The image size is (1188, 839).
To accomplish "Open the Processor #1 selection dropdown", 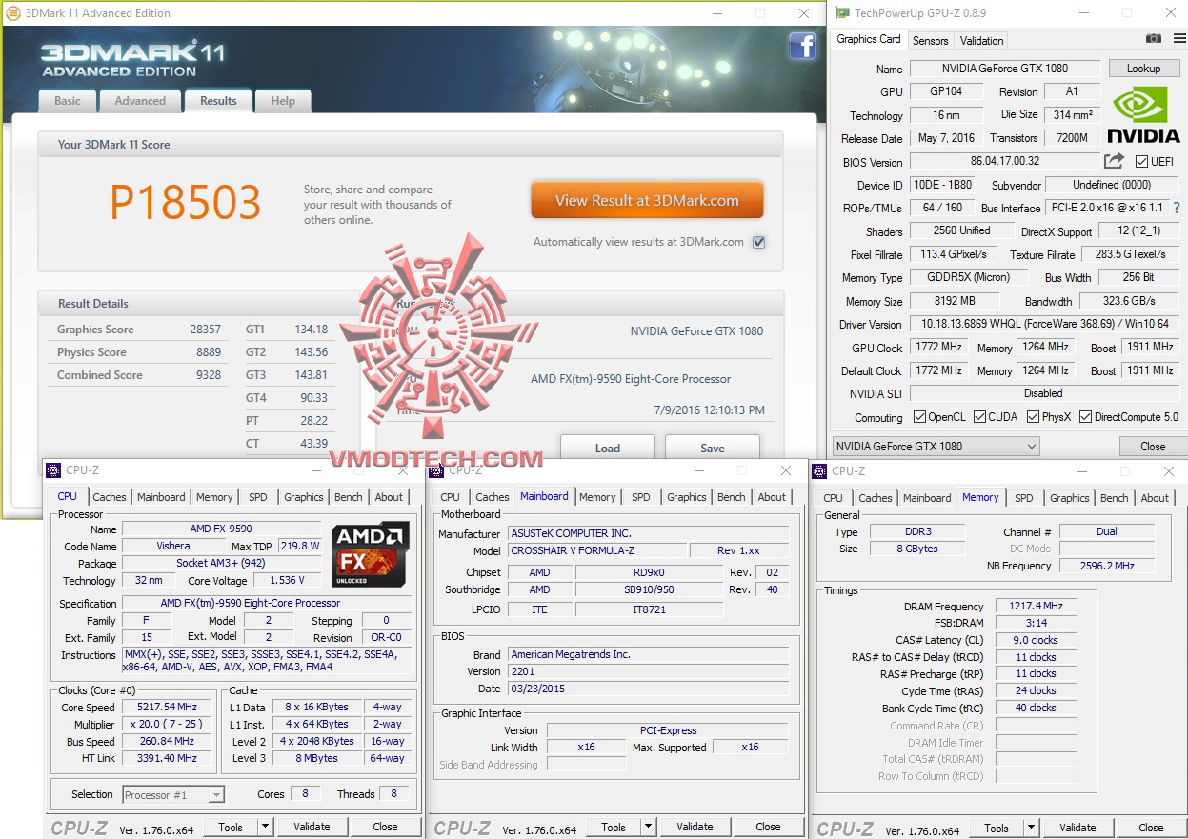I will tap(214, 794).
